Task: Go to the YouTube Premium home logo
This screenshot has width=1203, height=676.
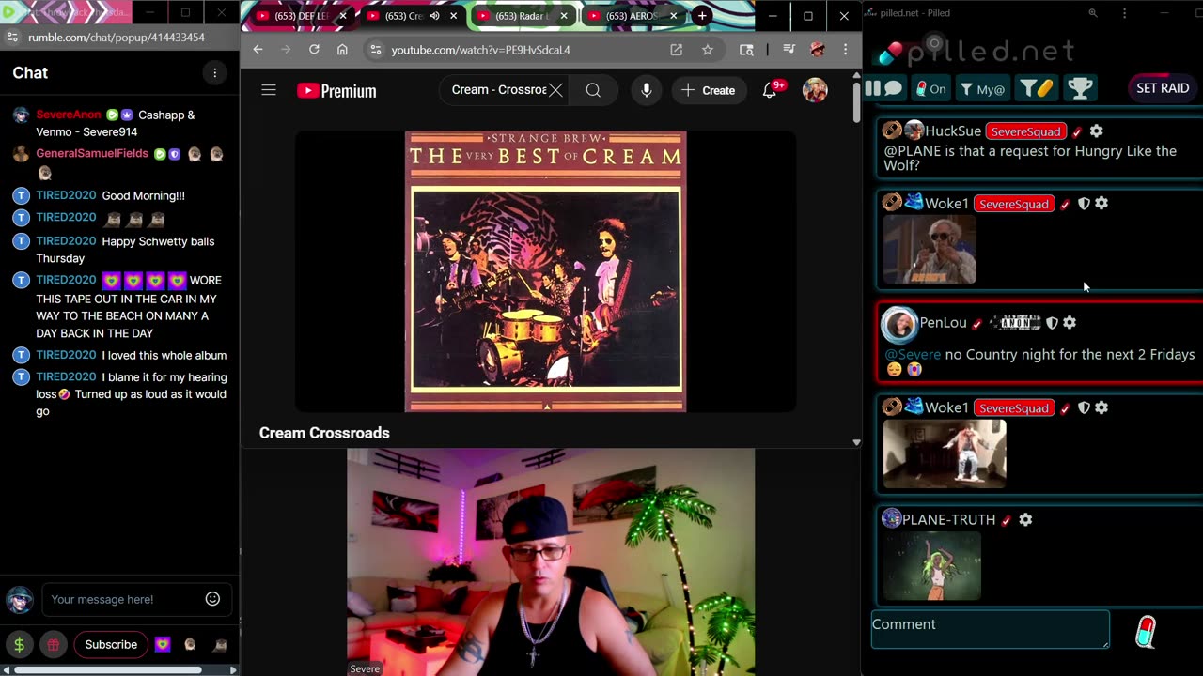Action: pos(336,91)
